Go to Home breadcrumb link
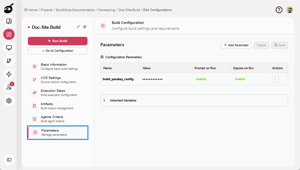 [33, 10]
